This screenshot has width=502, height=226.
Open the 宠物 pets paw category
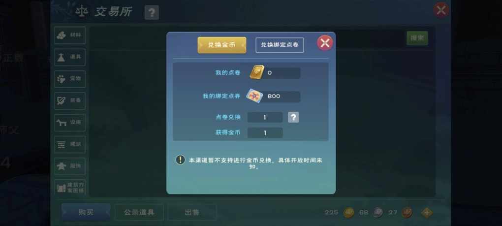(x=70, y=79)
